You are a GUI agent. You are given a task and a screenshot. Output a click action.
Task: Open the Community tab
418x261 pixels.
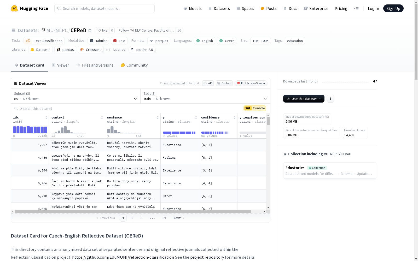(x=134, y=65)
